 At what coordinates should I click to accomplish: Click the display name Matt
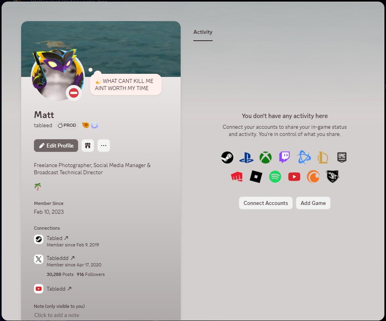[x=44, y=115]
